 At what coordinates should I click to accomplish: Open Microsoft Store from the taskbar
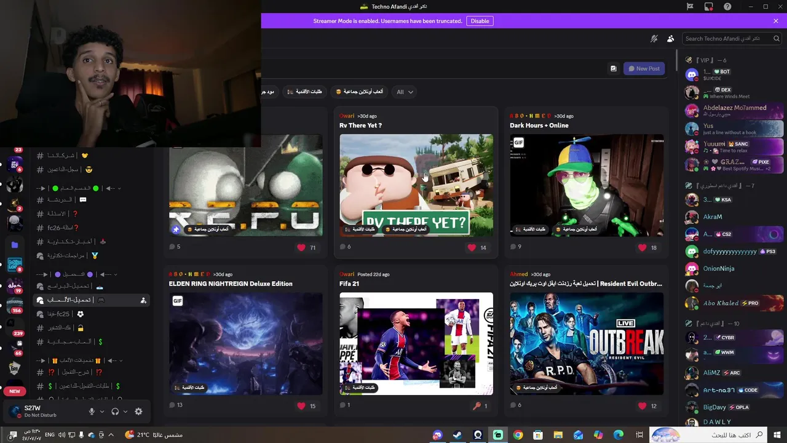click(x=538, y=435)
